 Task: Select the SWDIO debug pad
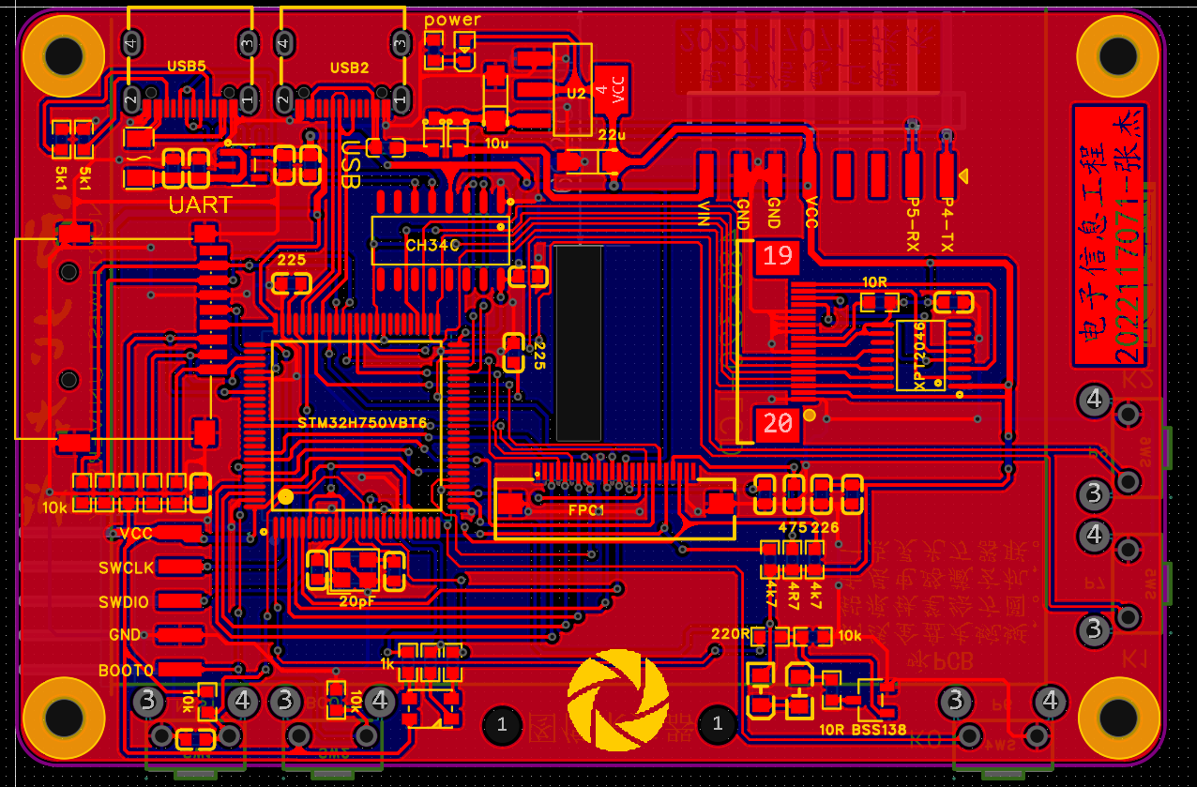(x=181, y=600)
